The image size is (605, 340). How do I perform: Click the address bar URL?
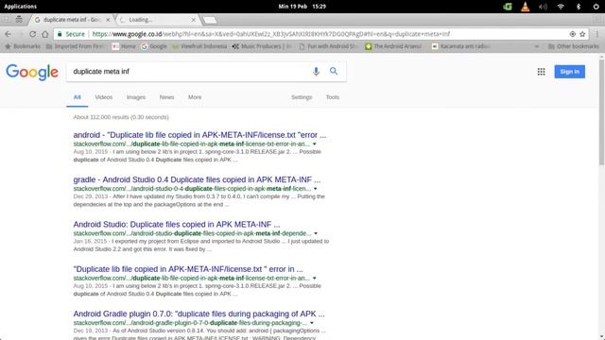[x=271, y=34]
